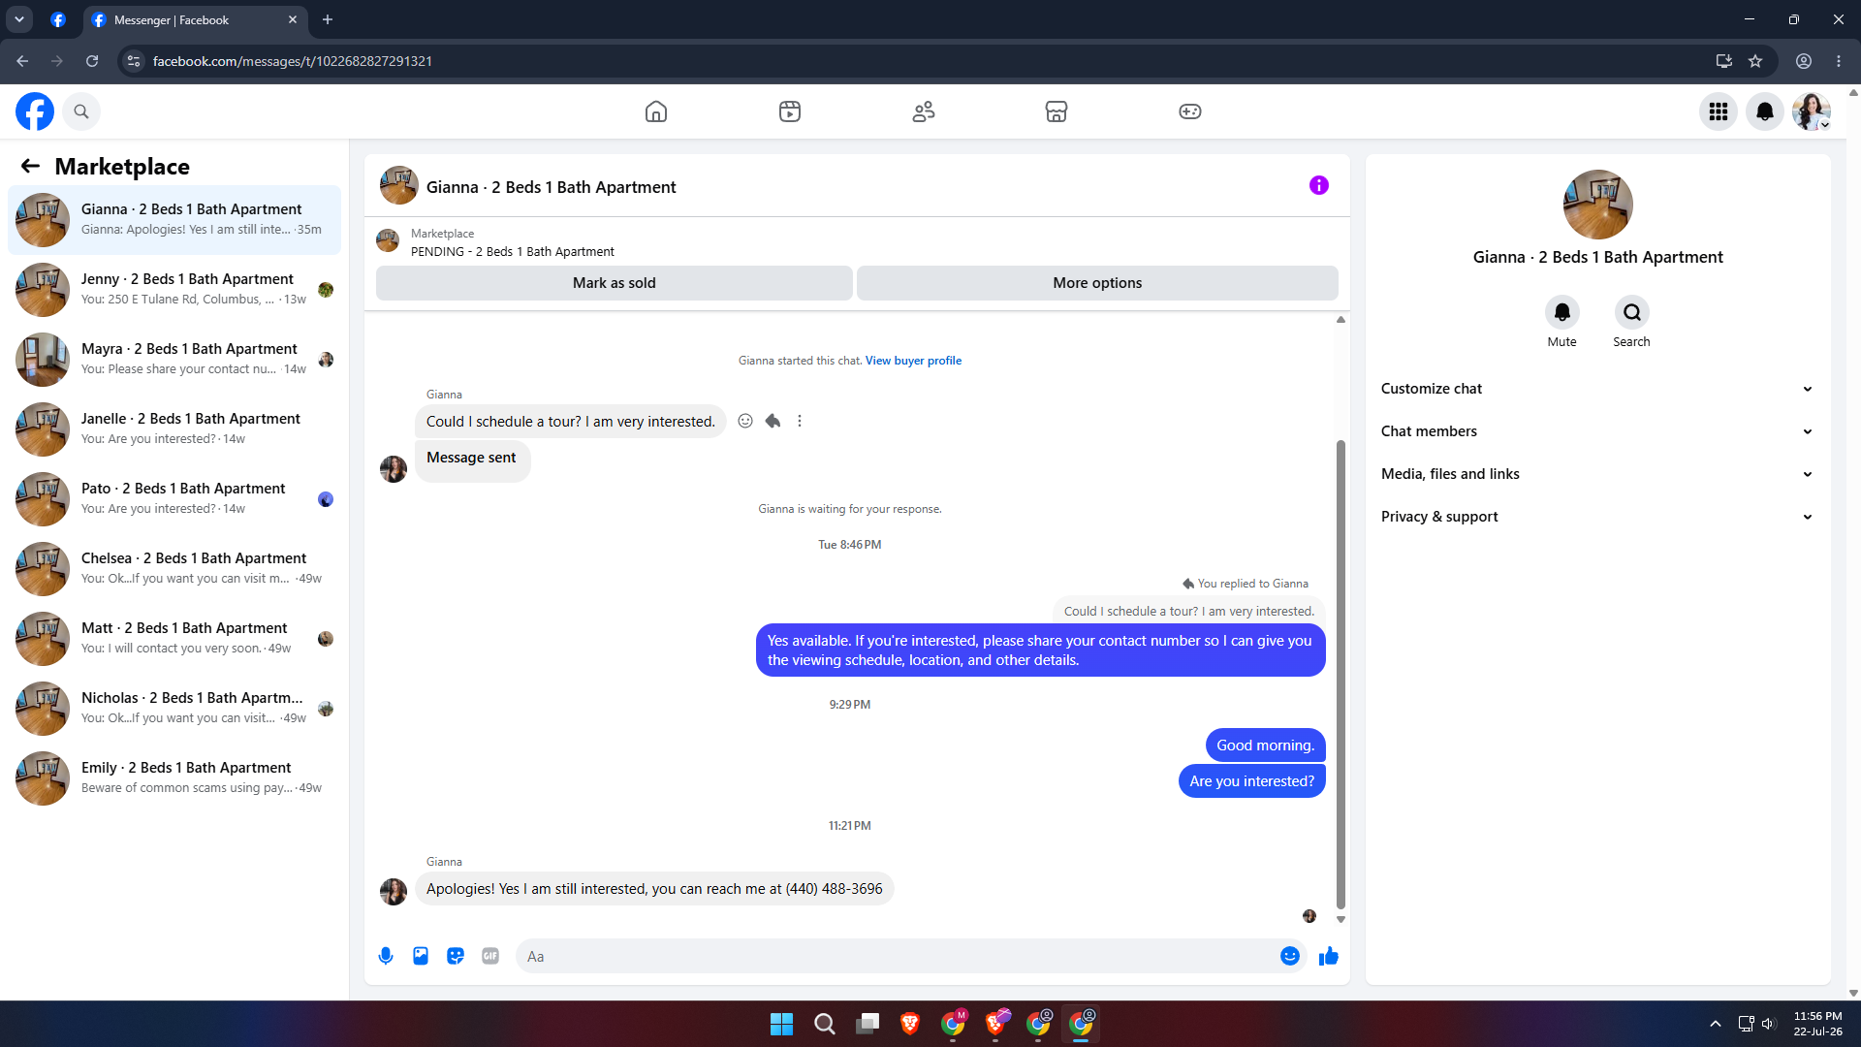Viewport: 1861px width, 1047px height.
Task: Open conversation information purple icon
Action: [1319, 185]
